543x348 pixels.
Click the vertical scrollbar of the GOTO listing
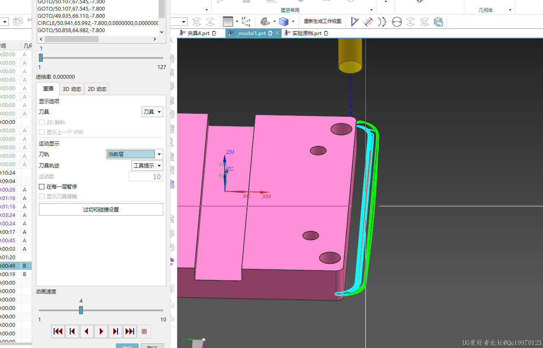tap(162, 9)
